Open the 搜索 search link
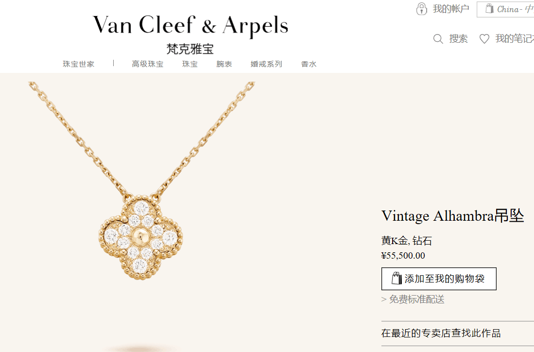This screenshot has width=534, height=352. [458, 39]
